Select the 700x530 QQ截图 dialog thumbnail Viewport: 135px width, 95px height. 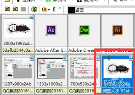[84, 68]
